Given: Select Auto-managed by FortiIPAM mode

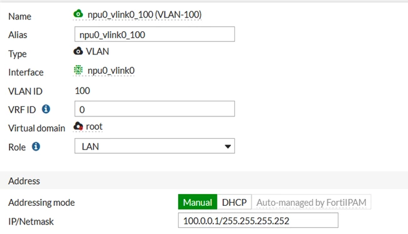Looking at the screenshot, I should tap(311, 202).
